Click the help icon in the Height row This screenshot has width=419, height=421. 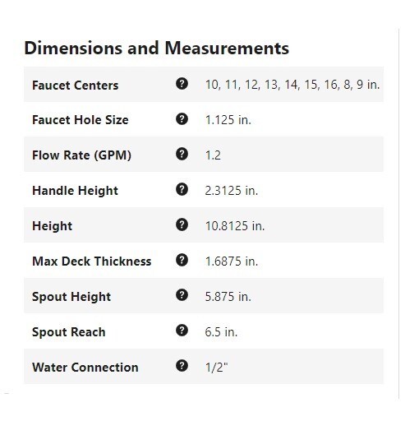[182, 224]
